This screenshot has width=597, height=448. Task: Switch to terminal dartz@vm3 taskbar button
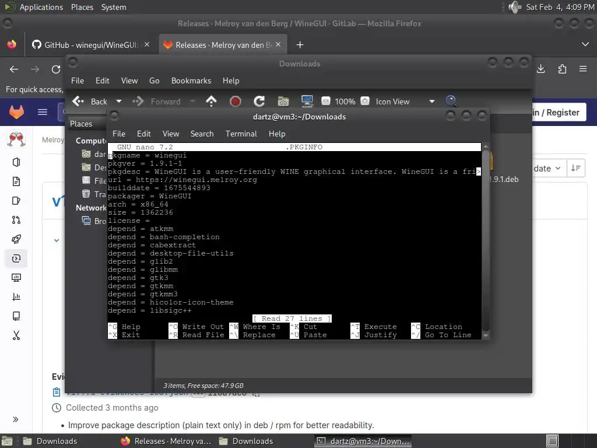pos(363,441)
